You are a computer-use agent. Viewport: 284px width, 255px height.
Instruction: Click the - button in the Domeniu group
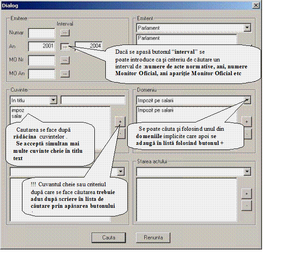(247, 134)
